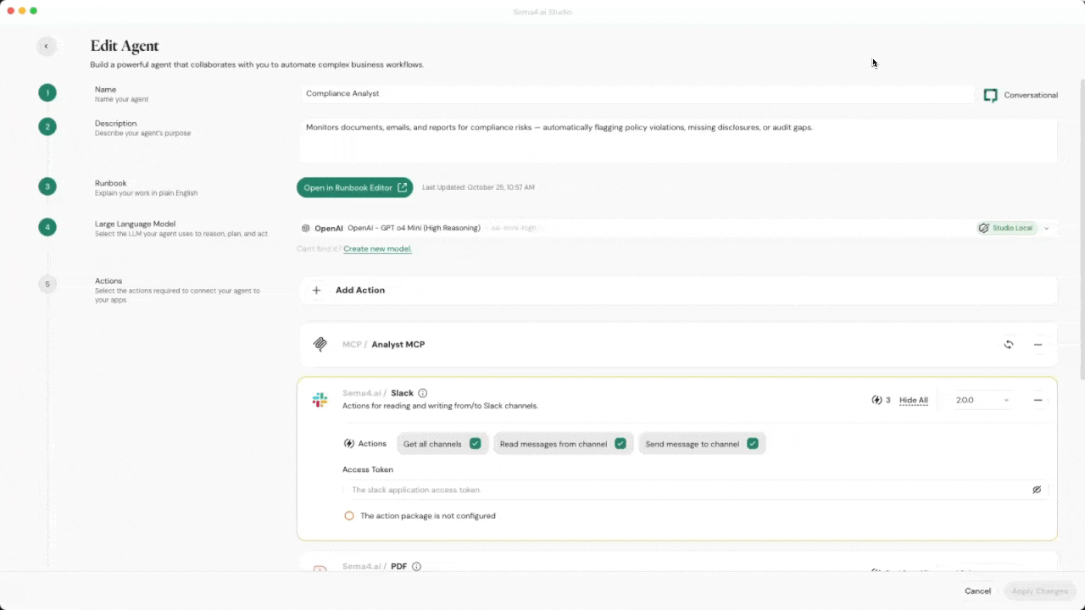Viewport: 1085px width, 610px height.
Task: Click the back arrow above Edit Agent
Action: tap(47, 46)
